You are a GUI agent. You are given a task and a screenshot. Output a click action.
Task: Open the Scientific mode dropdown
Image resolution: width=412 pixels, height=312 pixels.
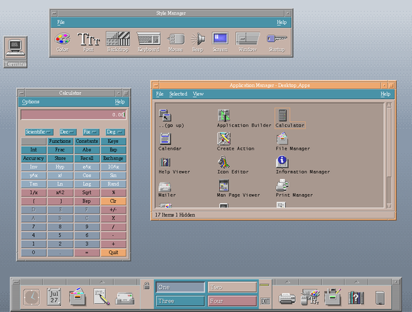(x=39, y=132)
